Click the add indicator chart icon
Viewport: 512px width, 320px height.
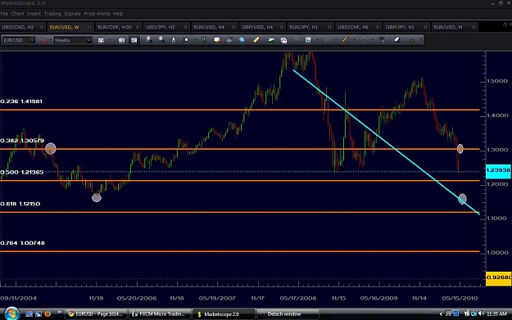pos(271,40)
